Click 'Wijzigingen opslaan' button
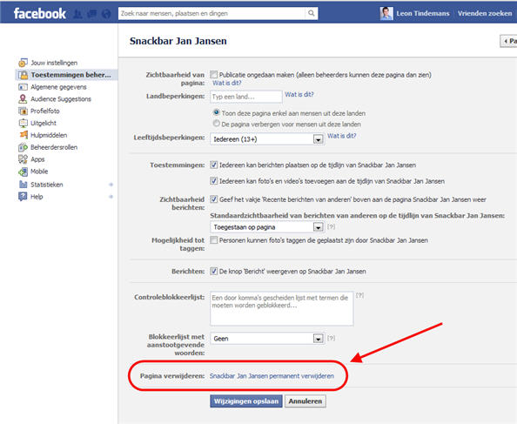 [x=246, y=401]
